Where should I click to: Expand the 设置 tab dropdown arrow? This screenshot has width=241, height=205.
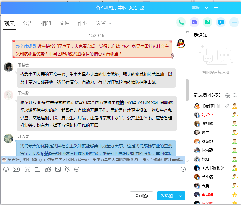(x=110, y=23)
